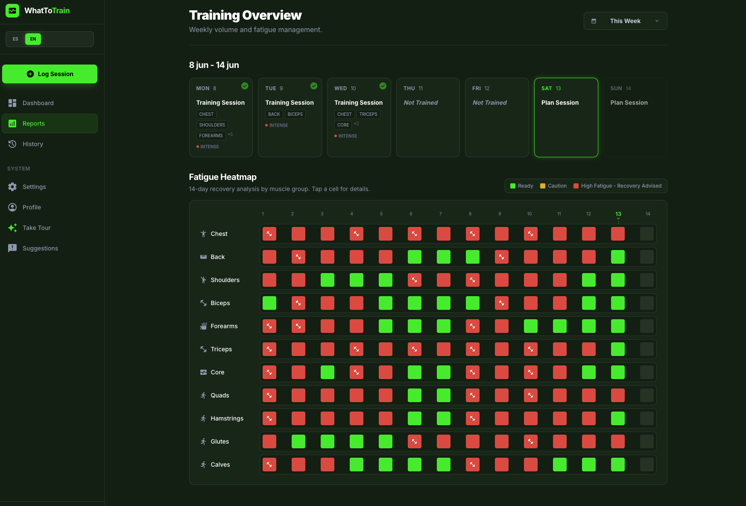Click the Friday 12 Not Trained card

(x=497, y=118)
